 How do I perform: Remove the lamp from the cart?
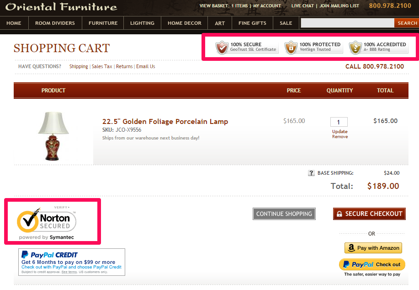(339, 137)
